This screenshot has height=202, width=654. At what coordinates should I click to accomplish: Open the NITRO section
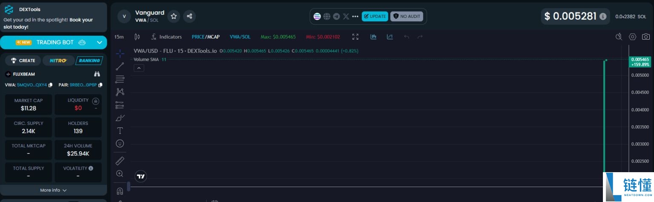tap(58, 61)
